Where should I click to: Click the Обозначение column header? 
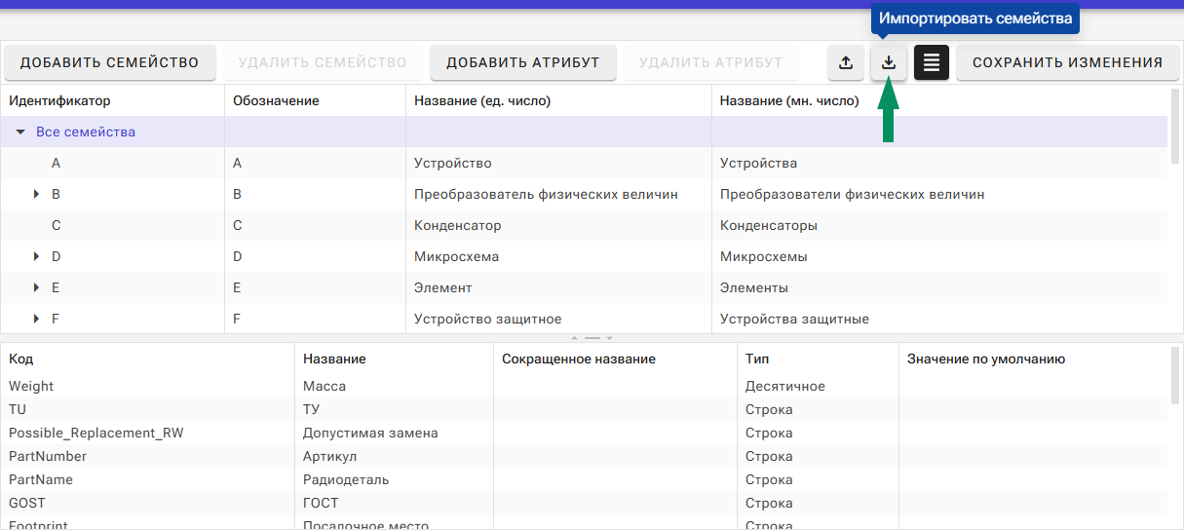click(x=315, y=100)
